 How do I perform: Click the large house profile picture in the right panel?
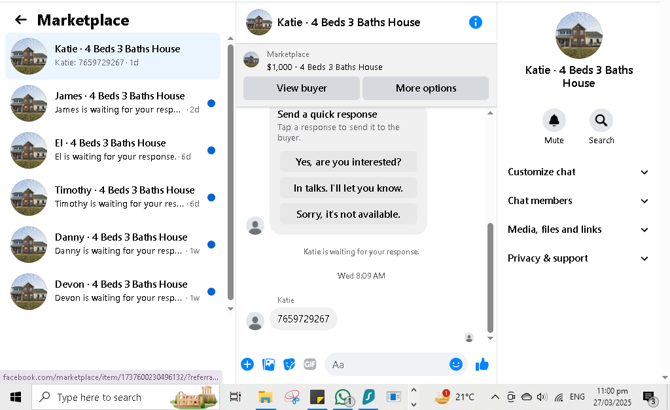click(578, 35)
